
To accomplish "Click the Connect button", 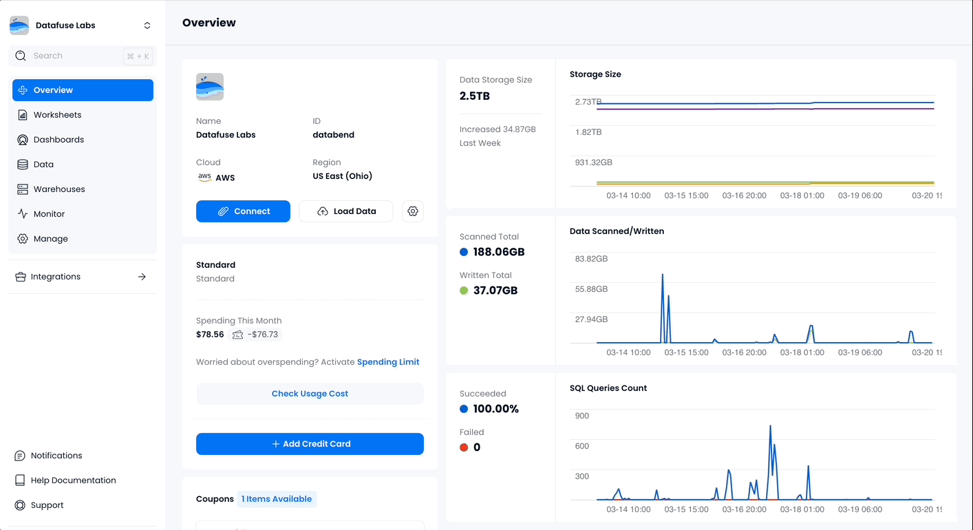I will [x=243, y=211].
